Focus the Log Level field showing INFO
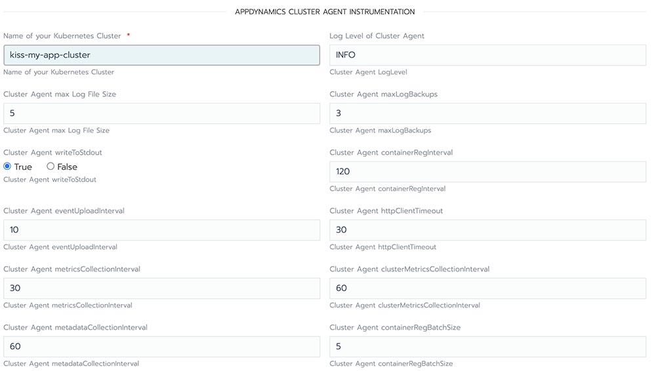 click(487, 55)
